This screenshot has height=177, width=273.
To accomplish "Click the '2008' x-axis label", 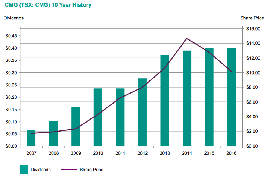I will 54,153.
